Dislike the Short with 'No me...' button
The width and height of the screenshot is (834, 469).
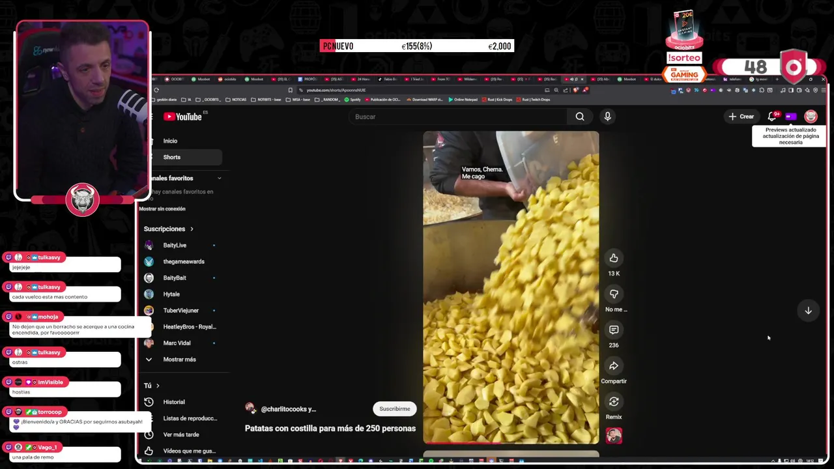click(x=614, y=294)
